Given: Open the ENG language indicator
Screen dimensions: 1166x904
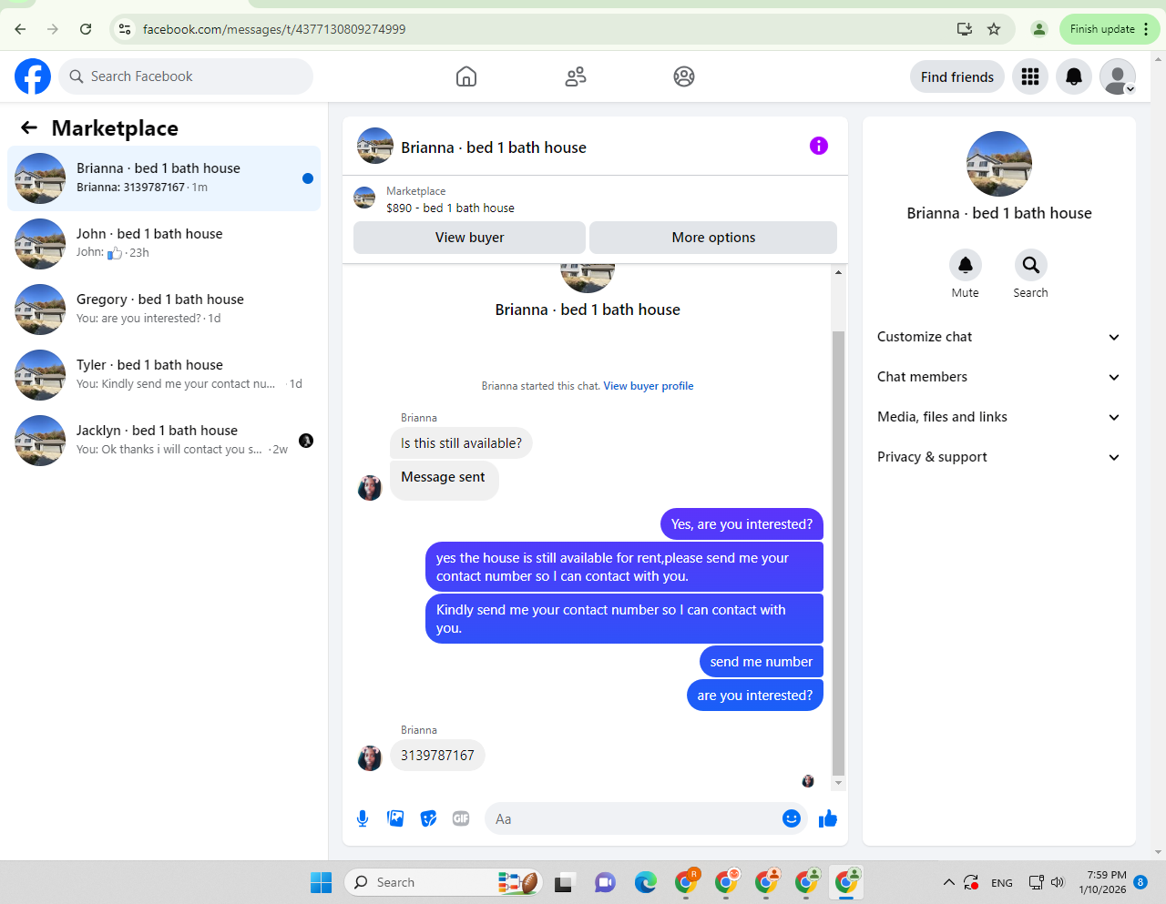Looking at the screenshot, I should (x=1002, y=883).
